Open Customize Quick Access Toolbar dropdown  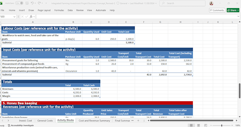point(46,3)
